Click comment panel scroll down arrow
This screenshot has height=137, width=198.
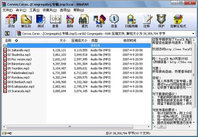coord(194,122)
